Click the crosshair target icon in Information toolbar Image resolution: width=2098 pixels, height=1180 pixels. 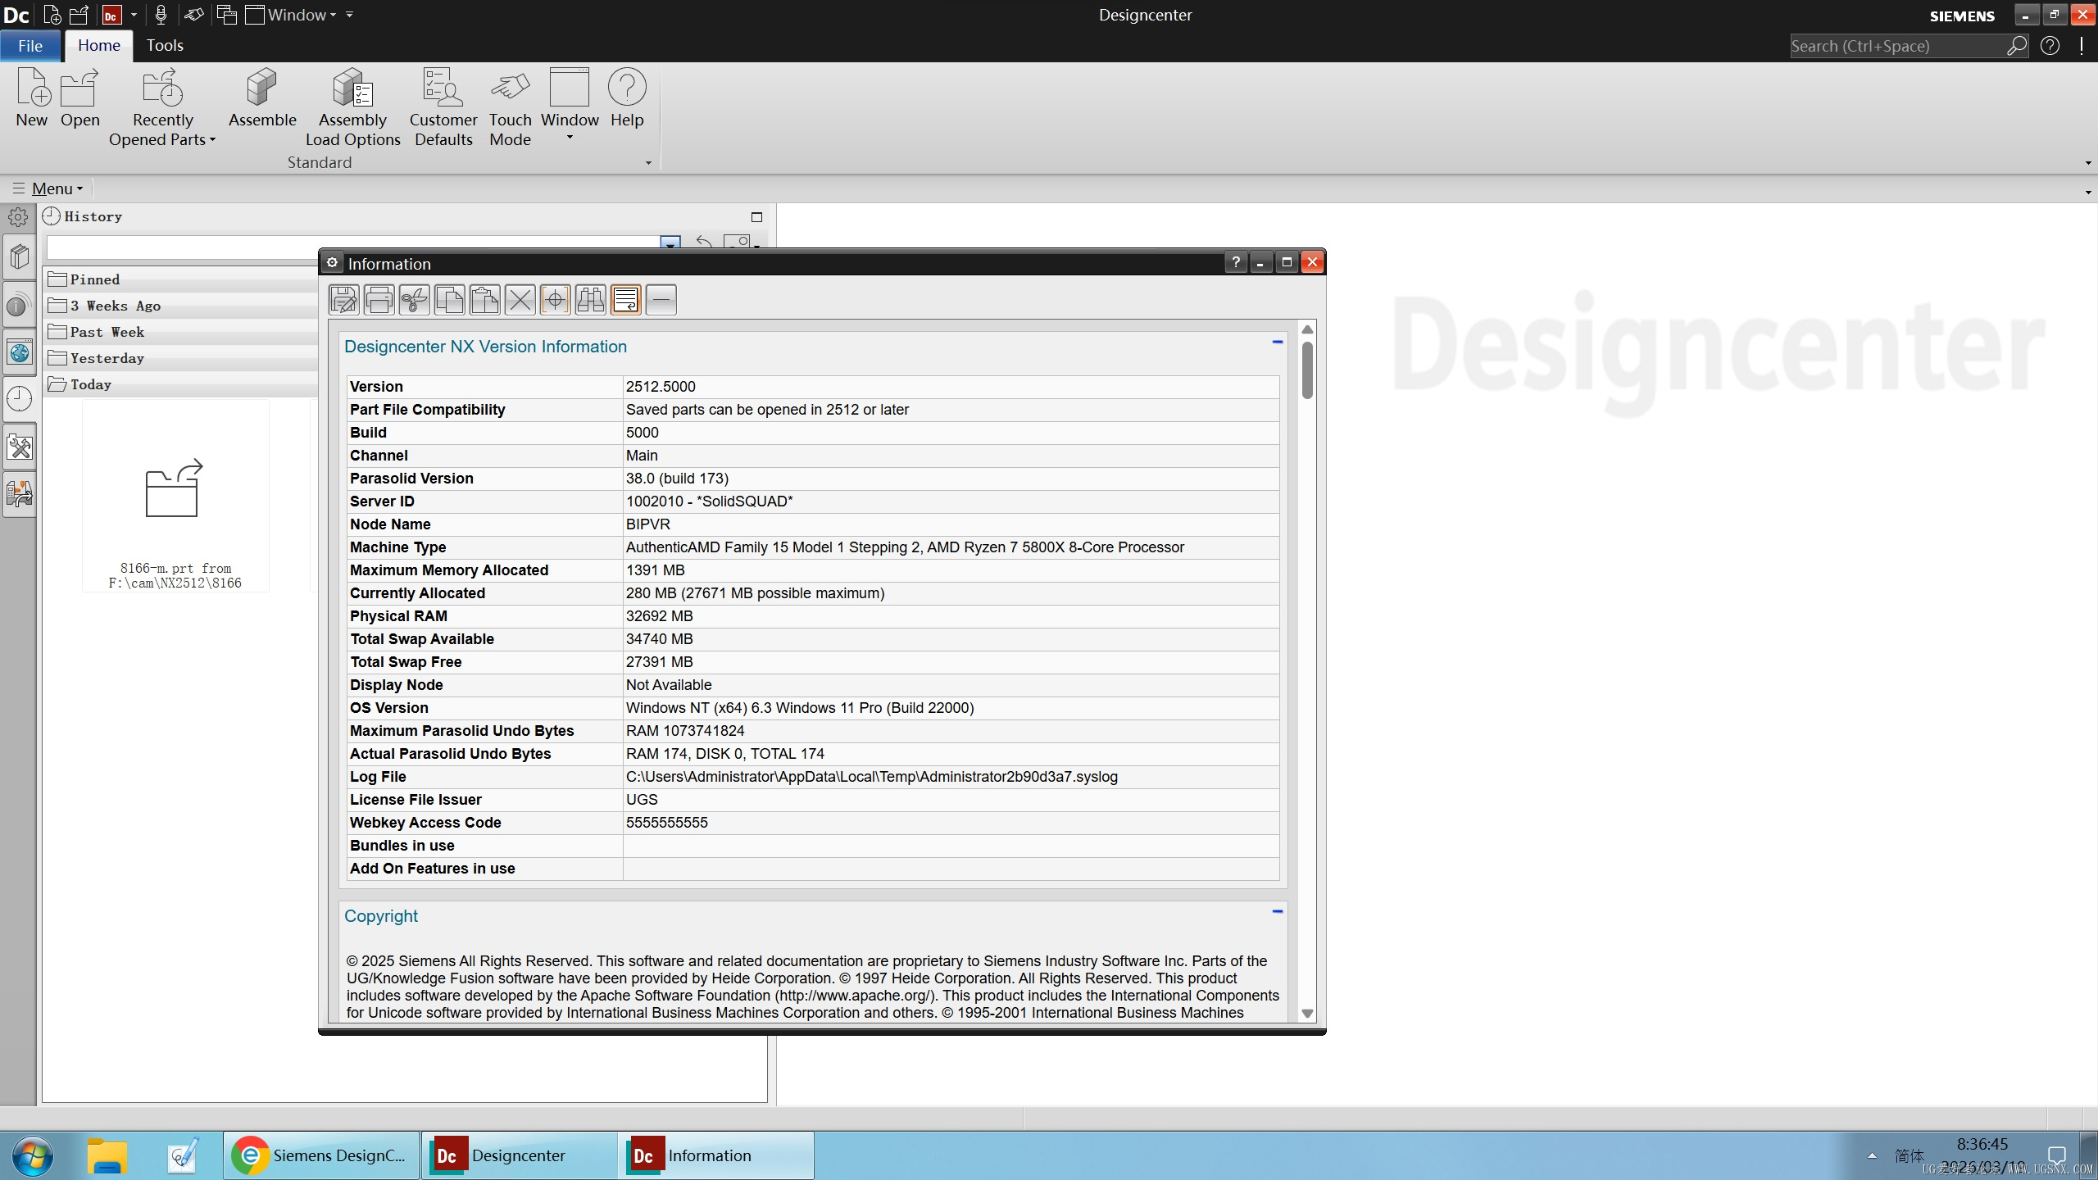pos(556,300)
